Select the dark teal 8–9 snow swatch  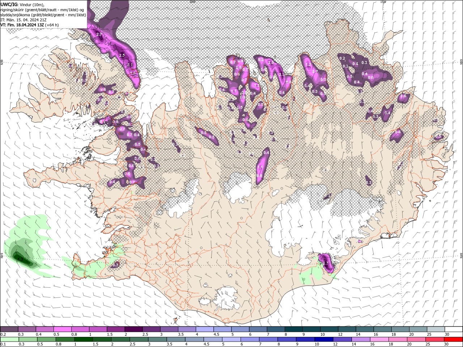coord(293,329)
